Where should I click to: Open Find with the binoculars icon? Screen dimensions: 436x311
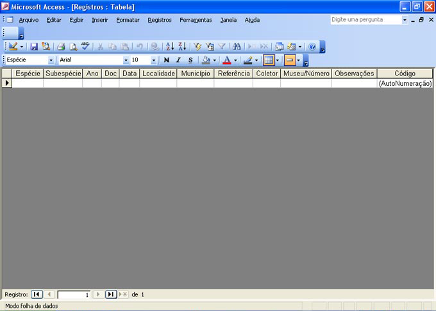(x=237, y=47)
